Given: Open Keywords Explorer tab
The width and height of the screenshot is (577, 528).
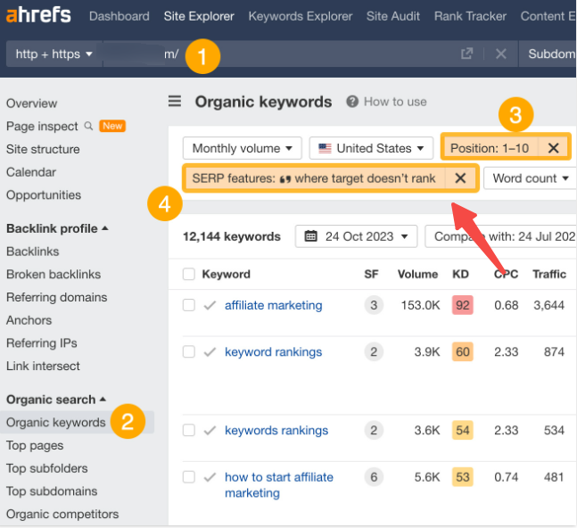Looking at the screenshot, I should pos(301,16).
